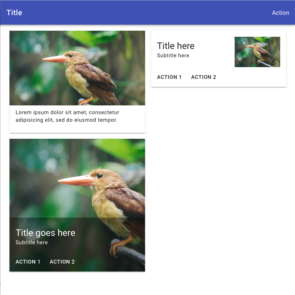Click ACTION 2 on the Title goes here card
This screenshot has height=295, width=295.
[x=62, y=262]
